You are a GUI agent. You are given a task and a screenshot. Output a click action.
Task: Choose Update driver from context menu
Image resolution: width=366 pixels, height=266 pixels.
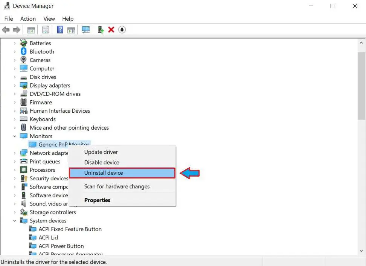point(122,152)
